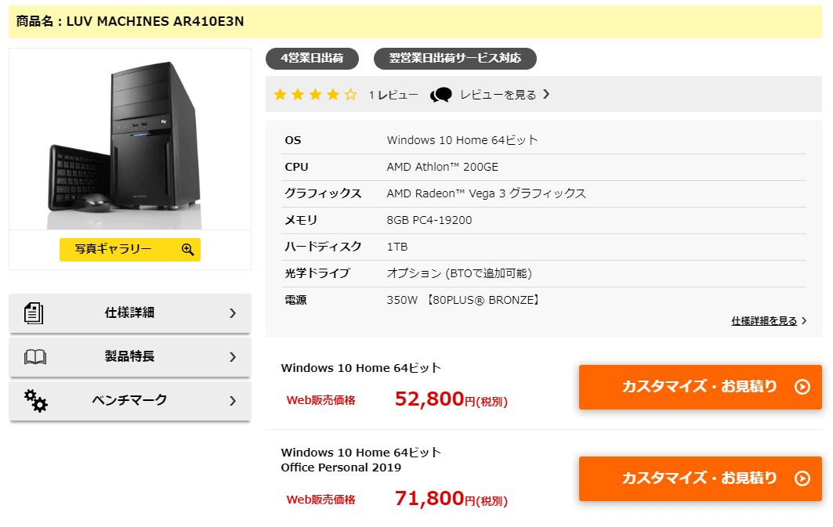Click the open book icon beside 製品特長
This screenshot has height=527, width=833.
[35, 357]
